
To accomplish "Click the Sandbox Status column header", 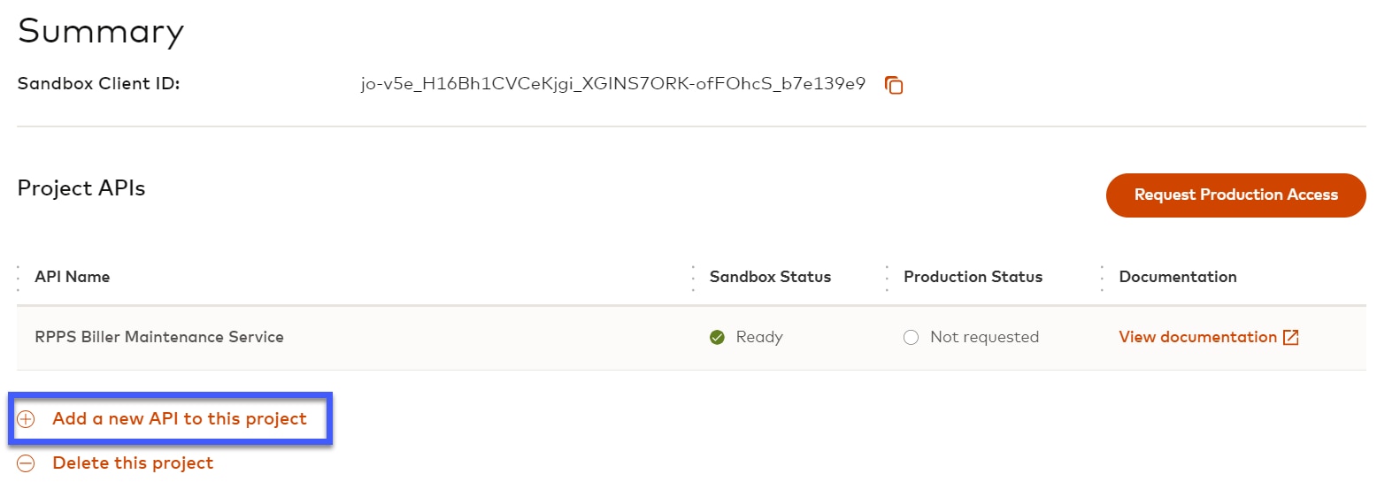I will pyautogui.click(x=770, y=277).
